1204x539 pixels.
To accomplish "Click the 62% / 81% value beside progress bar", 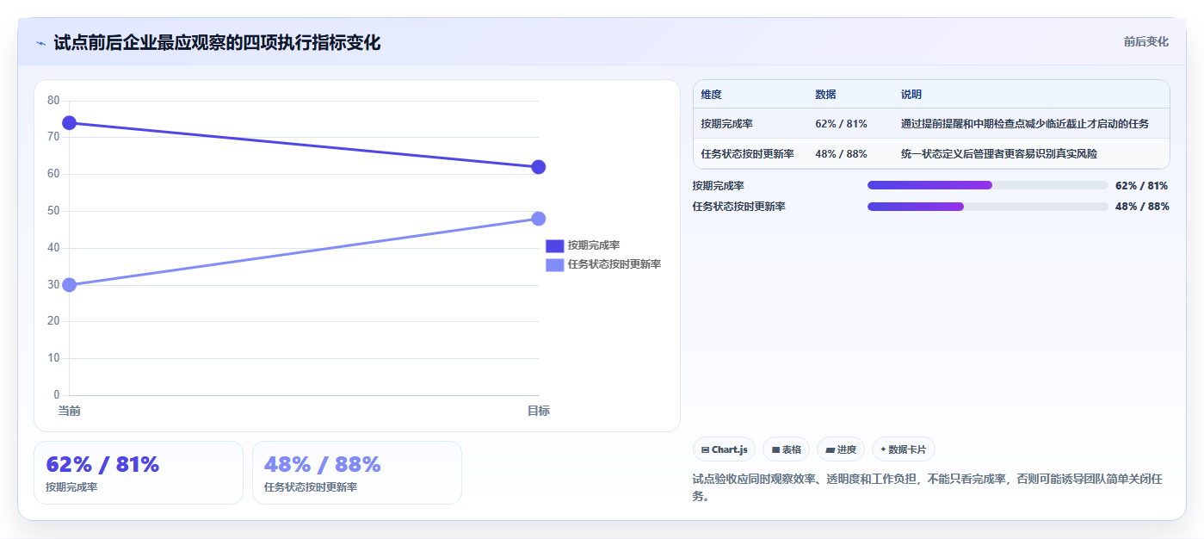I will coord(1141,185).
